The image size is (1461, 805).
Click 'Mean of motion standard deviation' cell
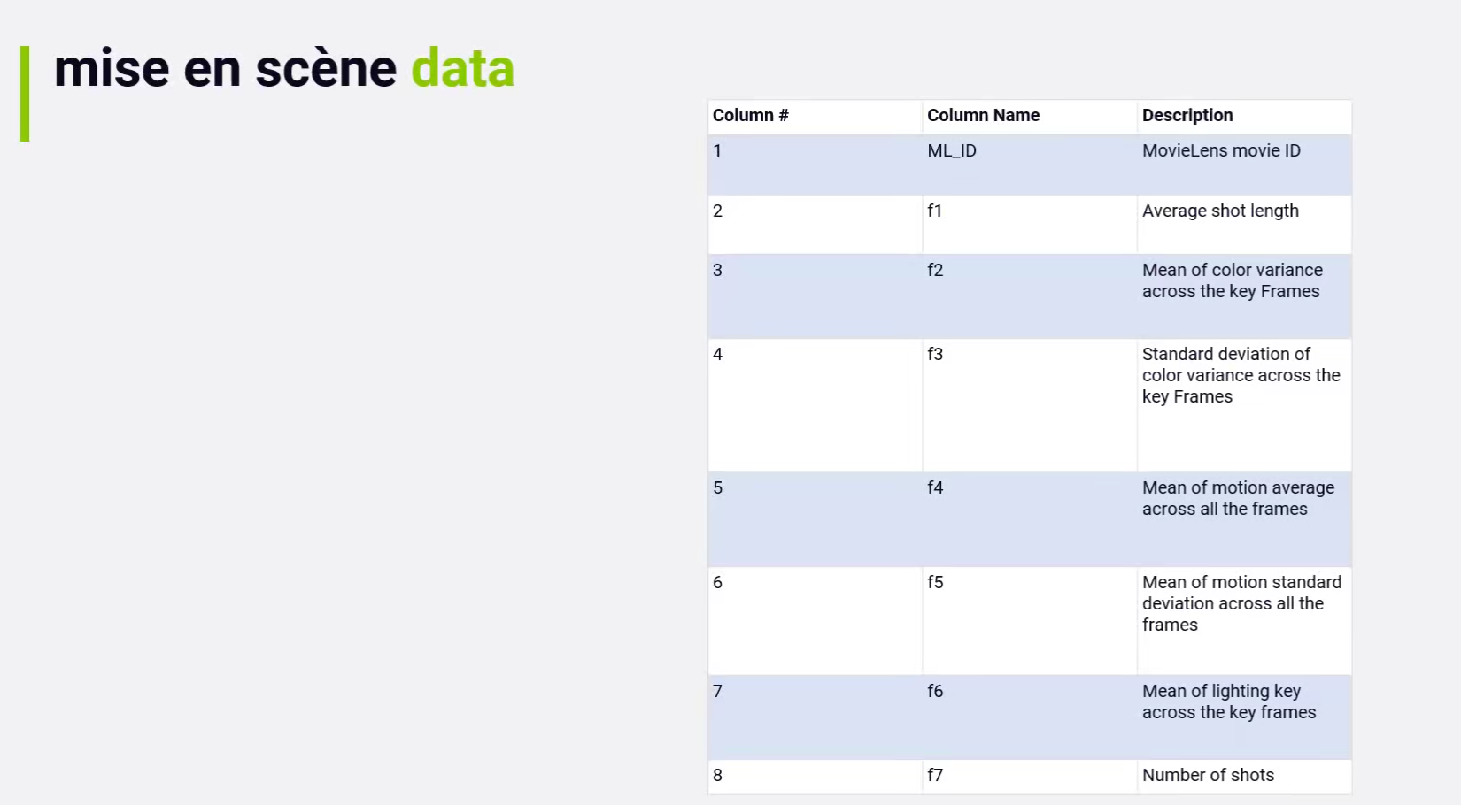point(1240,604)
